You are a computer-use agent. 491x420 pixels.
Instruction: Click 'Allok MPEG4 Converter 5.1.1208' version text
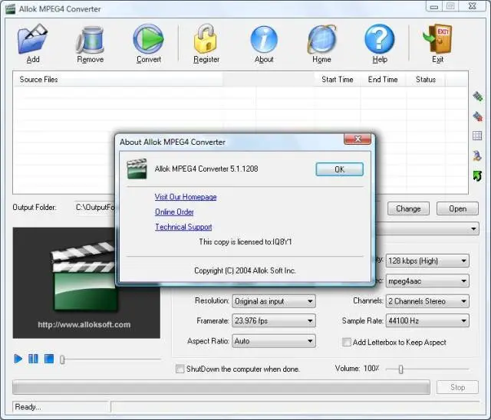pos(206,169)
